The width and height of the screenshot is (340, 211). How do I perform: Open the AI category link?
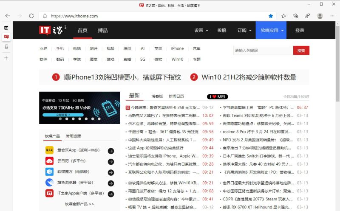tap(143, 48)
